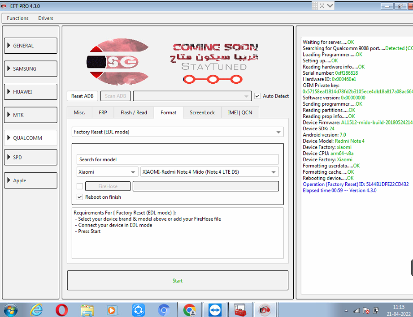Click 'Android version: 7.0' log line
Image resolution: width=413 pixels, height=317 pixels.
324,135
